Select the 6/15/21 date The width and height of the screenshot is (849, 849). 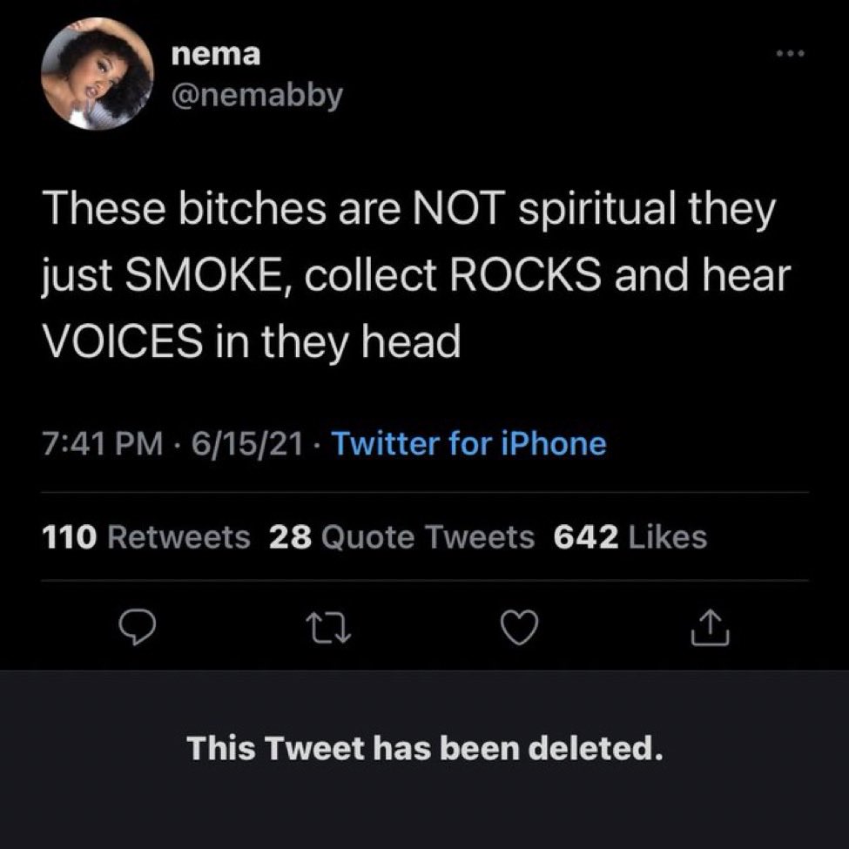pyautogui.click(x=247, y=443)
